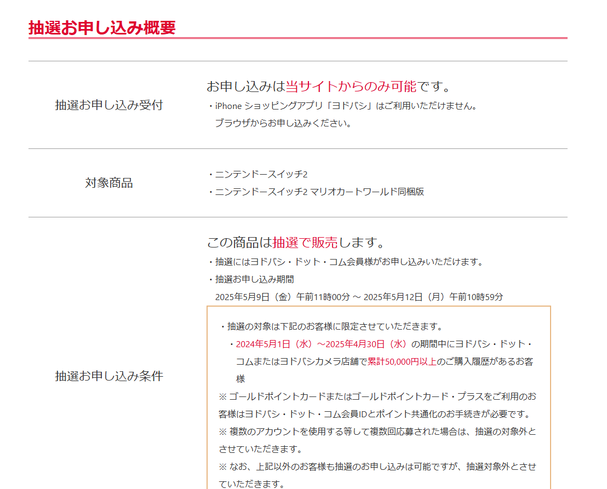
Task: Click the line mentioning iPhone ショッピングアプリ「ヨドバシ」
Action: [343, 106]
